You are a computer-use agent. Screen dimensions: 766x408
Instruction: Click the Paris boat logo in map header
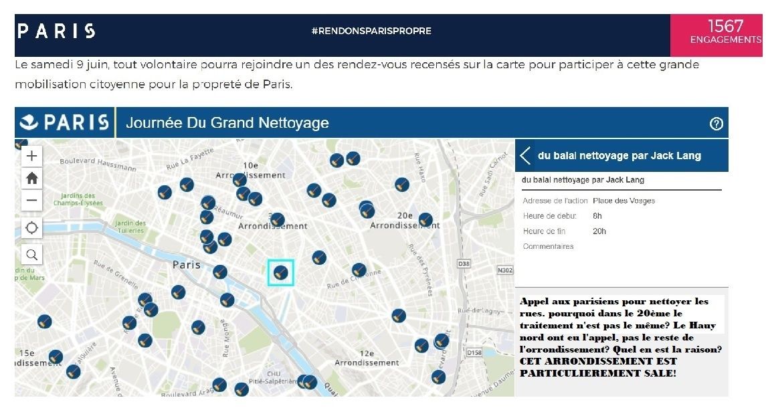click(x=64, y=122)
